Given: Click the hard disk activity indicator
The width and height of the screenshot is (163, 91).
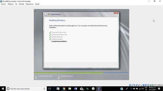Looking at the screenshot, I should pyautogui.click(x=130, y=85).
